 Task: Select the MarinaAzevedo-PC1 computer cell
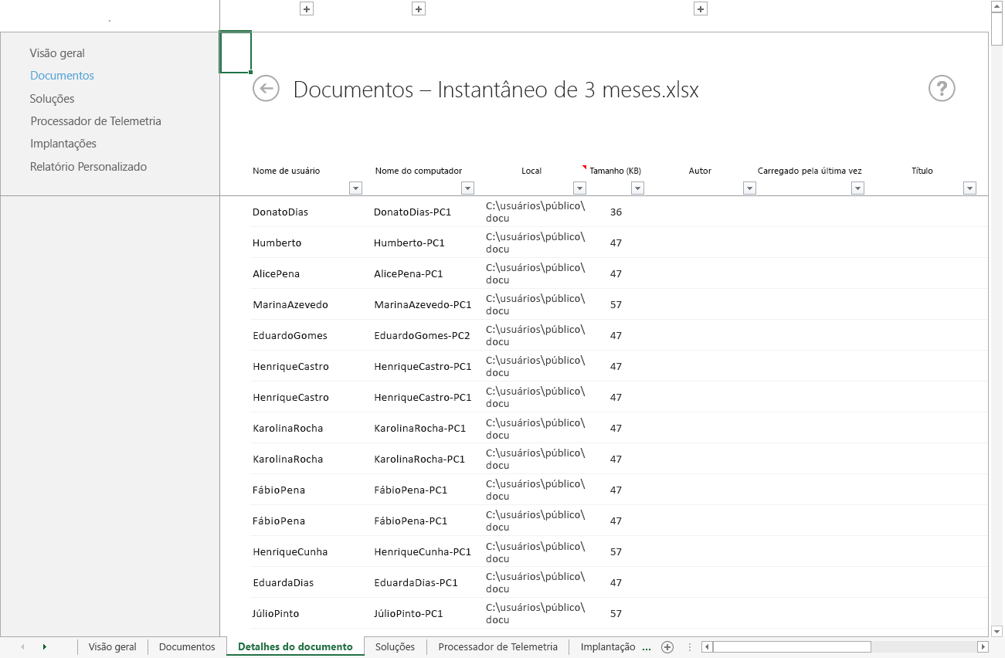tap(423, 304)
